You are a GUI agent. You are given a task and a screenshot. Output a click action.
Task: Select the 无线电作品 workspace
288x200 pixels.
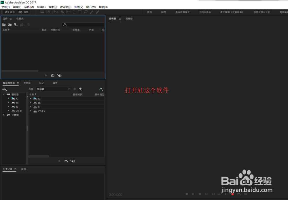tap(205, 12)
